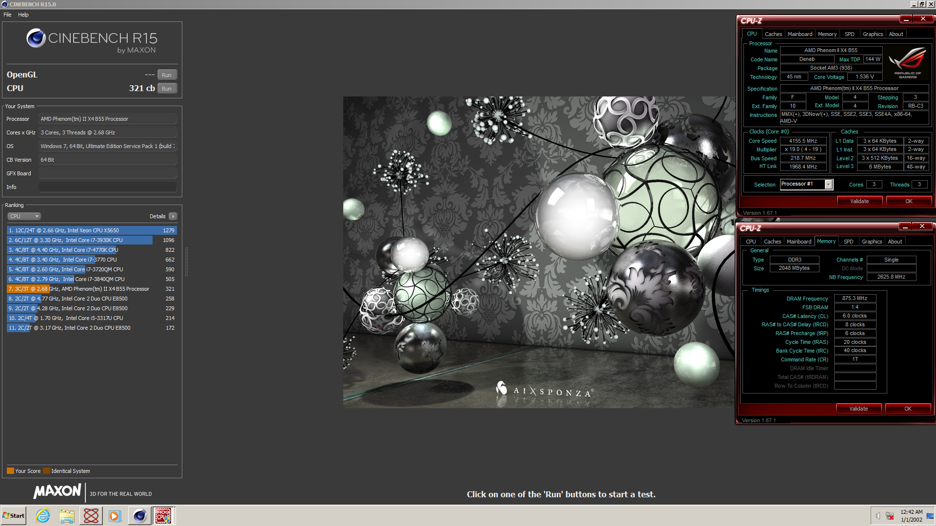Select the Core i7-3770 ranking row
Viewport: 936px width, 526px height.
point(92,260)
